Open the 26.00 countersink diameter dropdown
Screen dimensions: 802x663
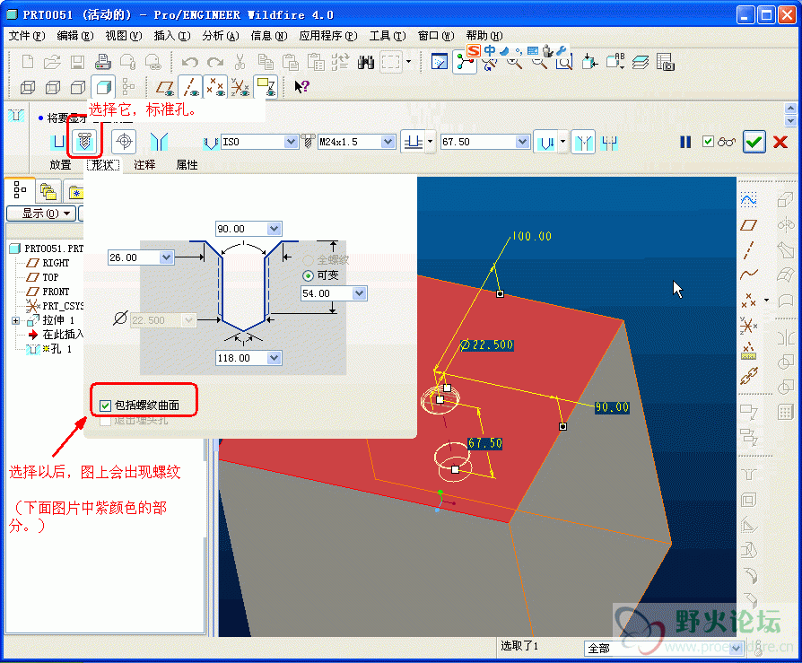pos(166,257)
